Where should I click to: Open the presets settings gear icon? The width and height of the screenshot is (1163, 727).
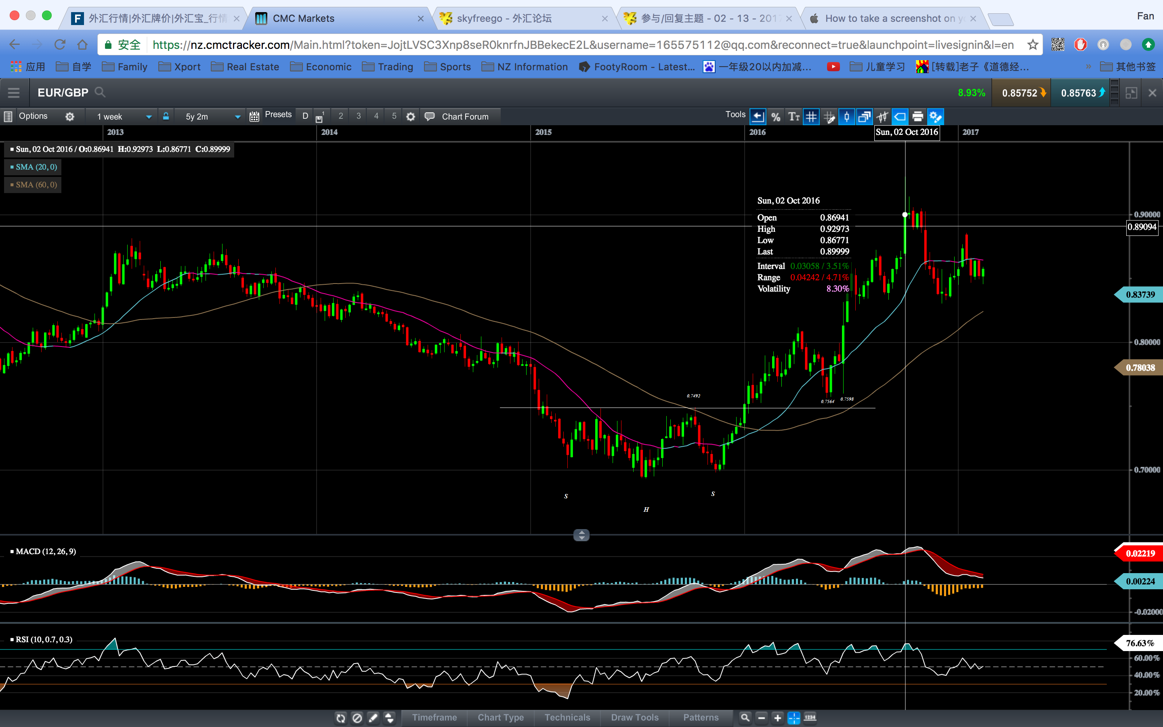click(x=410, y=116)
